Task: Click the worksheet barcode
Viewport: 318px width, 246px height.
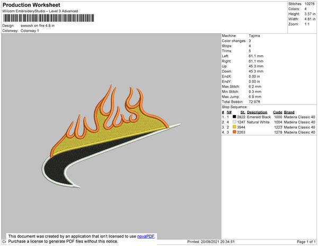Action: [48, 18]
